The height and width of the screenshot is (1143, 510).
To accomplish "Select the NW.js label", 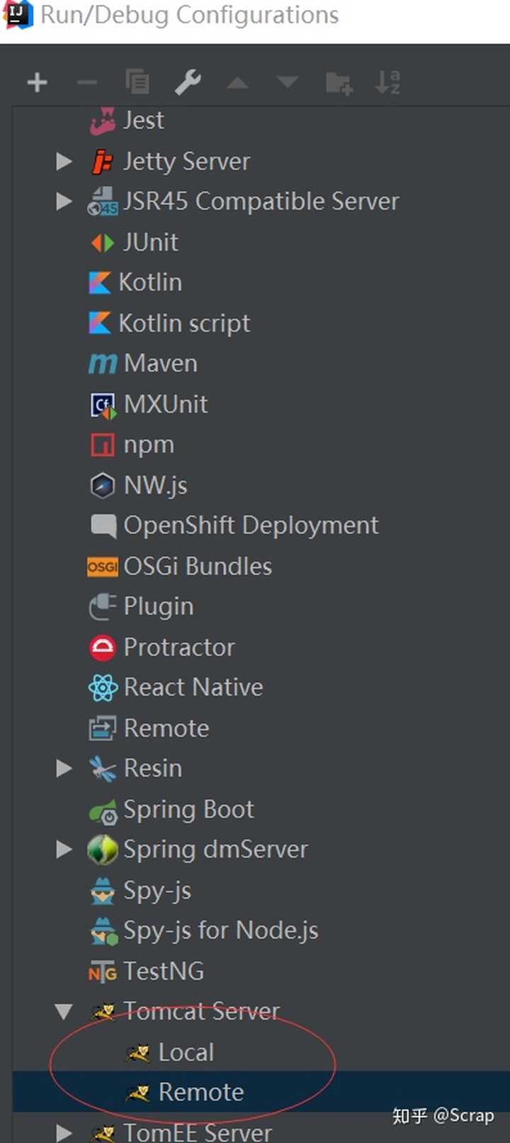I will click(156, 486).
